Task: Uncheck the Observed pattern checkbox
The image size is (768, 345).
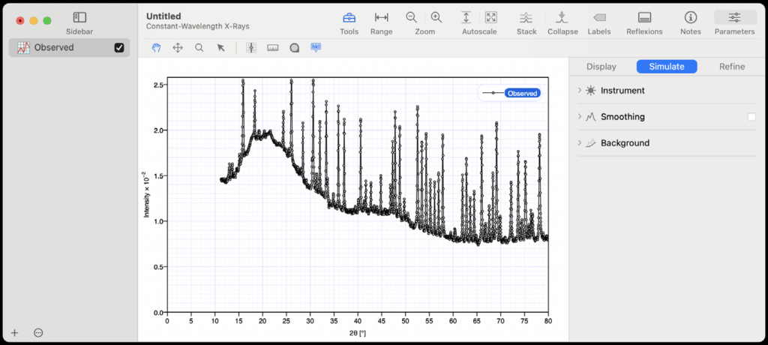Action: [118, 48]
